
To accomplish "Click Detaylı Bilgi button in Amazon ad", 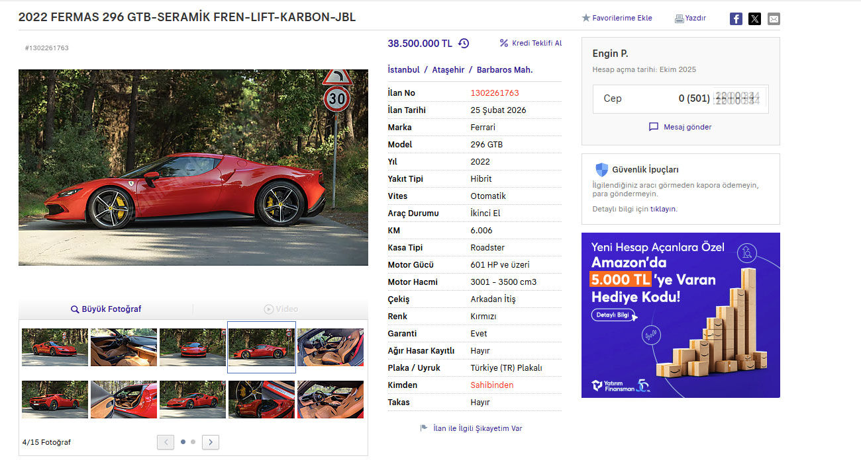I will point(614,315).
